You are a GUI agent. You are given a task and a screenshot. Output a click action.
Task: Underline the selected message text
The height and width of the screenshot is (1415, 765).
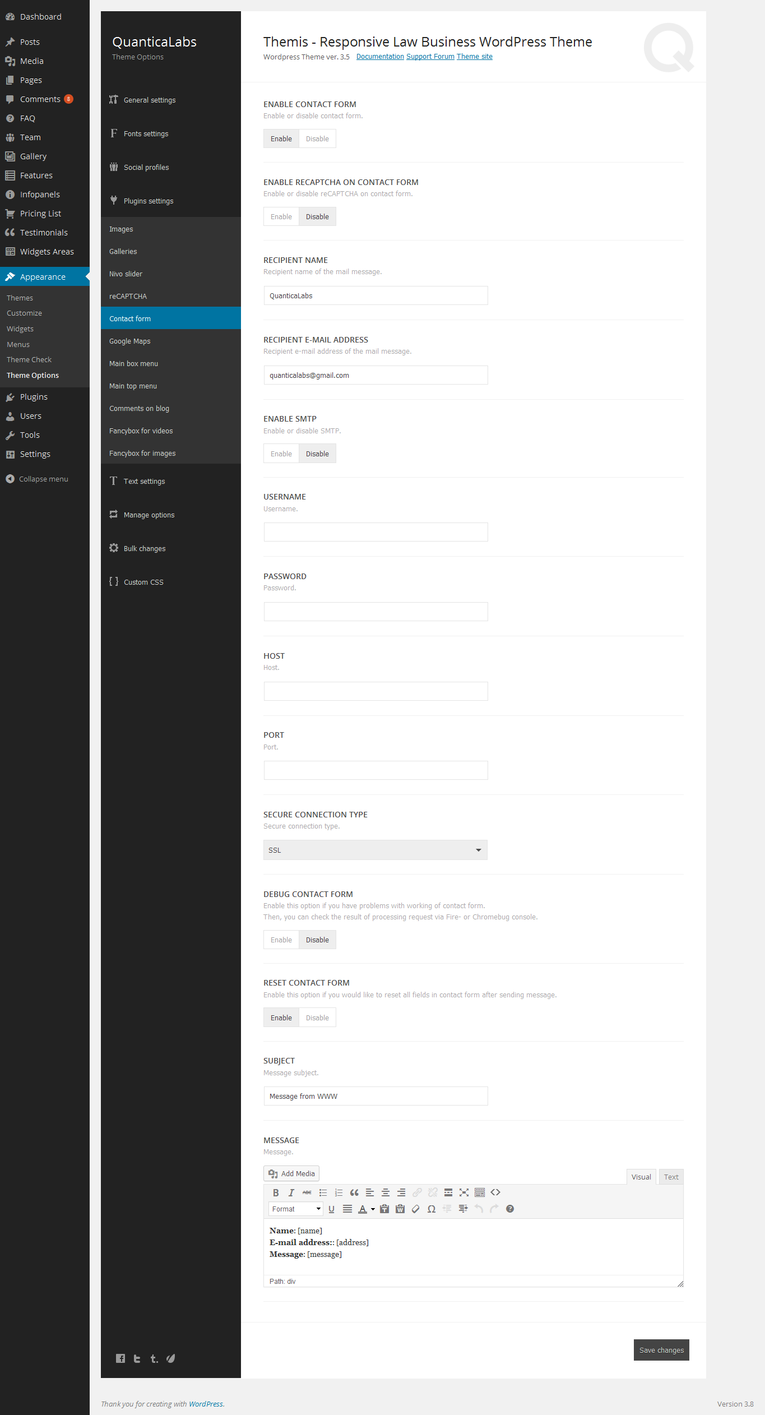pyautogui.click(x=332, y=1209)
